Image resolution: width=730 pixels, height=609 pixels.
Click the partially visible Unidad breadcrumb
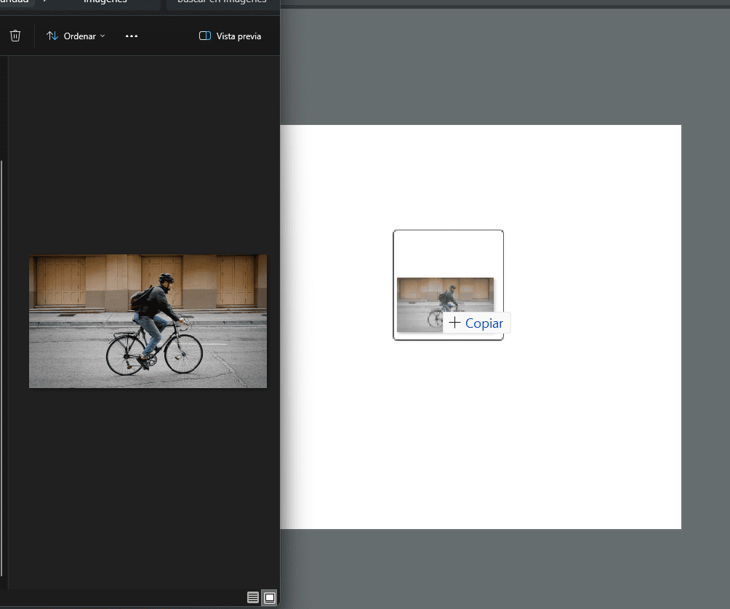(15, 3)
